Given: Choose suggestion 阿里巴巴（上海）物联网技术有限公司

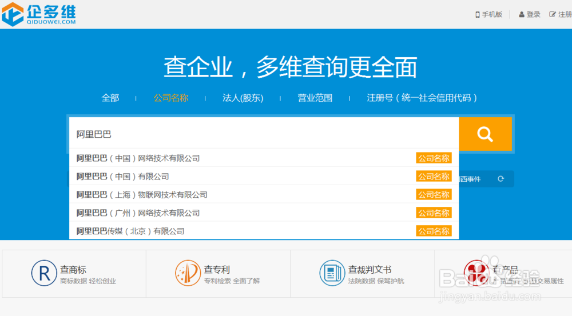Looking at the screenshot, I should pos(264,195).
